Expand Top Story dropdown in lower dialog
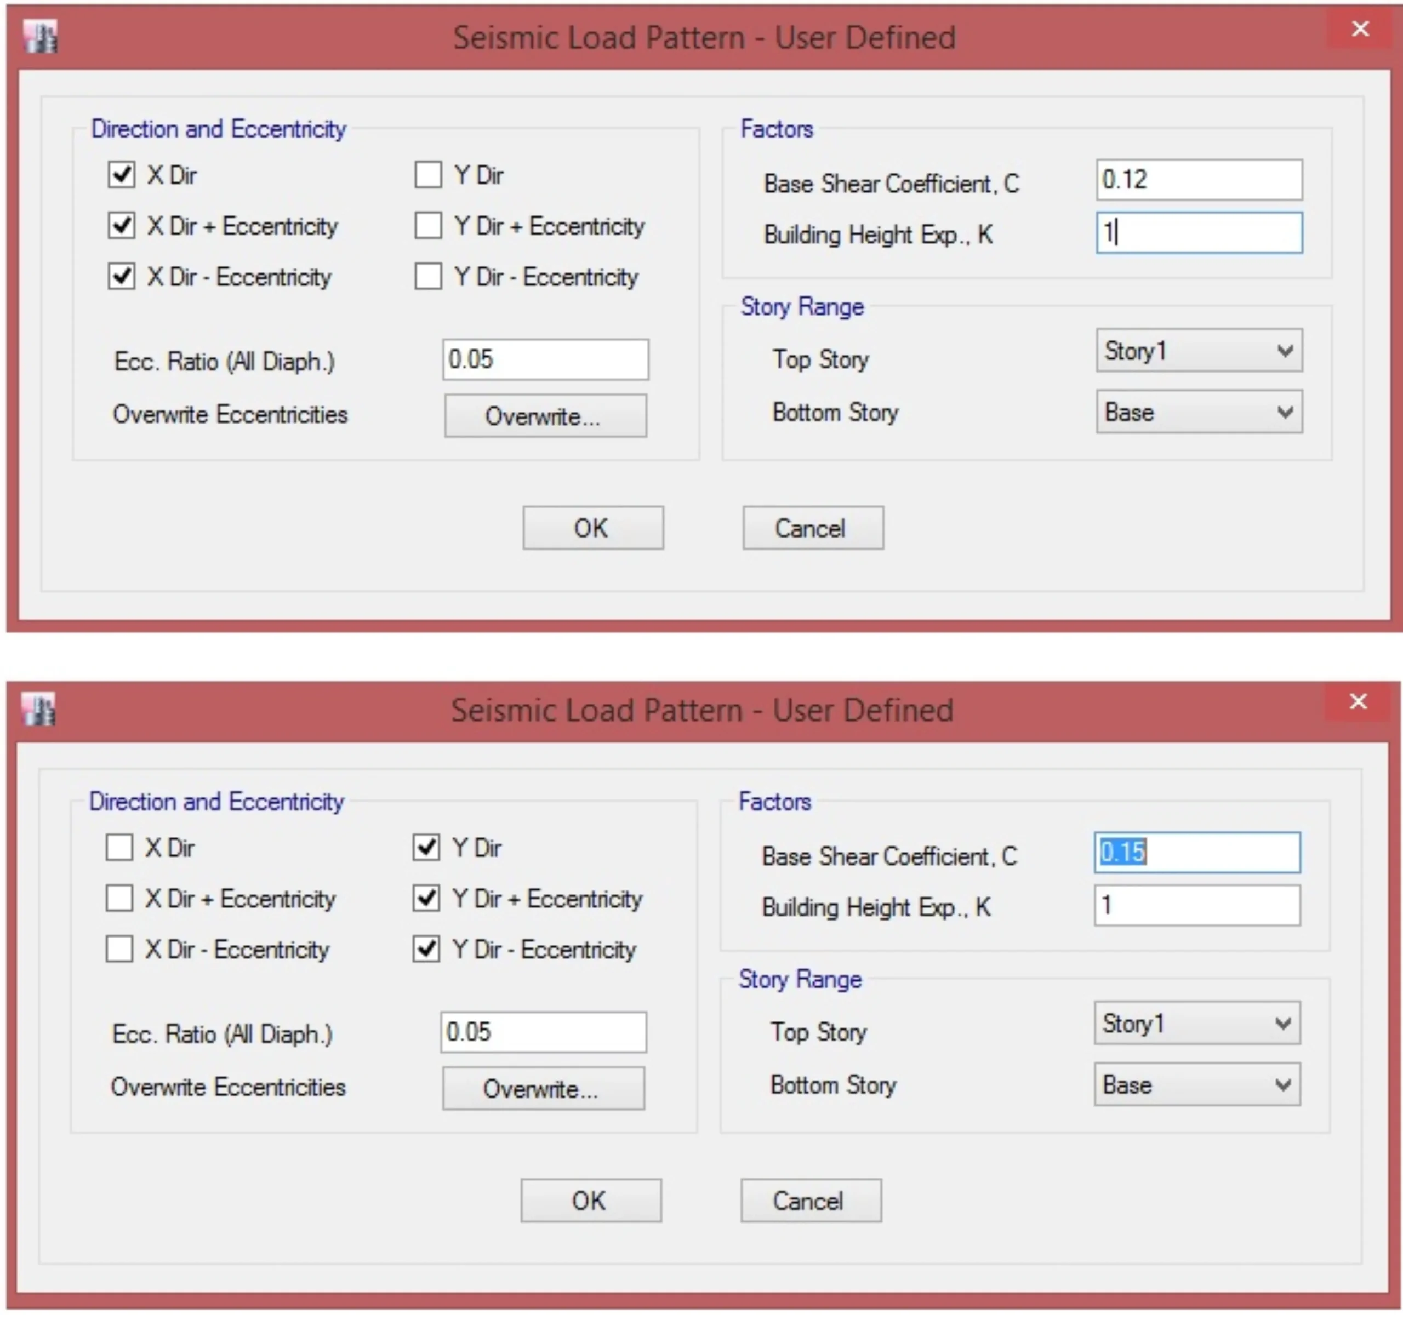 [x=1196, y=1023]
